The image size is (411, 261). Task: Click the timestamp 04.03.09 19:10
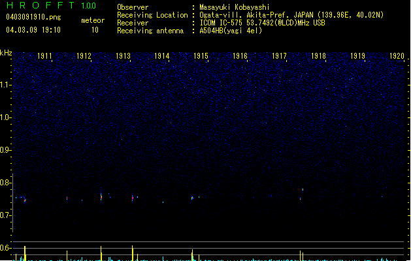[x=33, y=30]
